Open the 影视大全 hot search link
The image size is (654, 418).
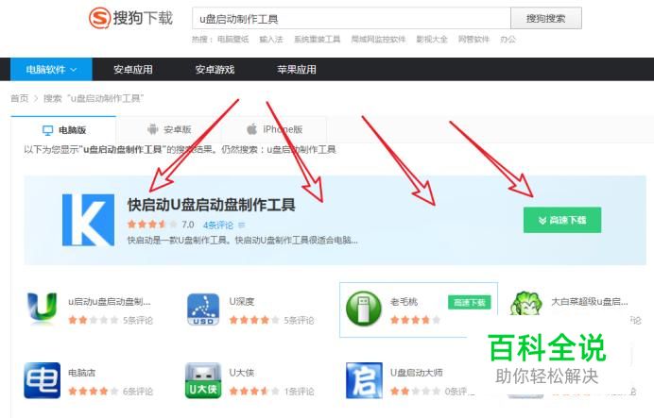tap(431, 40)
